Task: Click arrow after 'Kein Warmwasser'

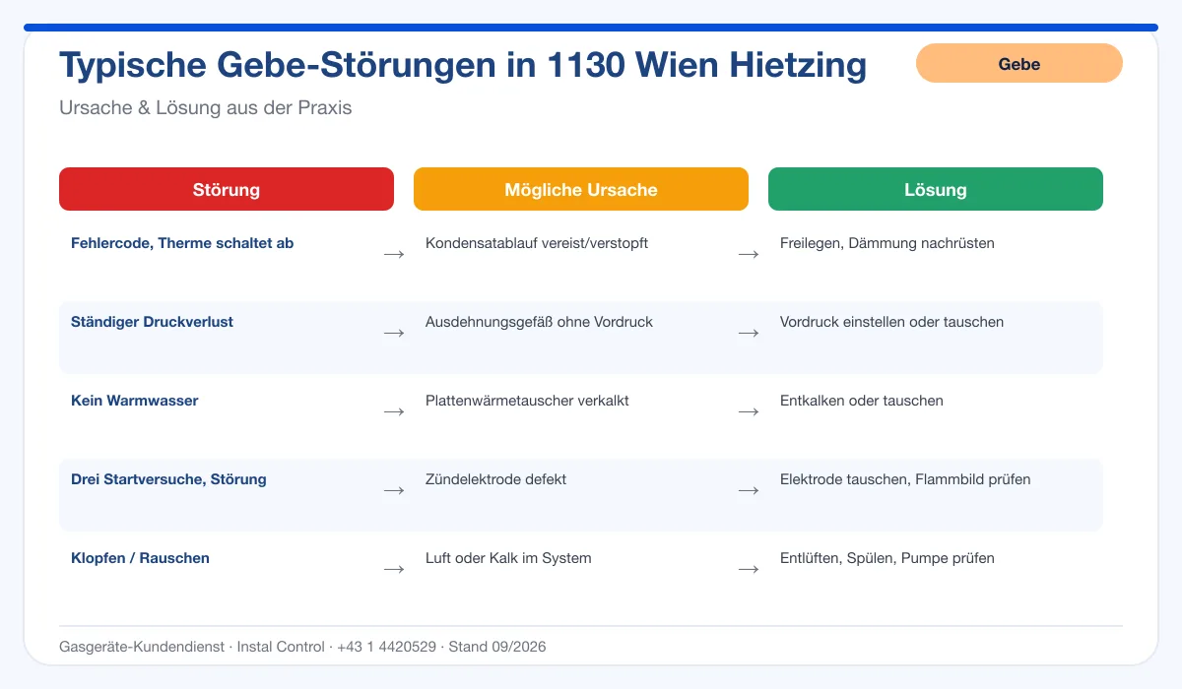Action: point(394,411)
